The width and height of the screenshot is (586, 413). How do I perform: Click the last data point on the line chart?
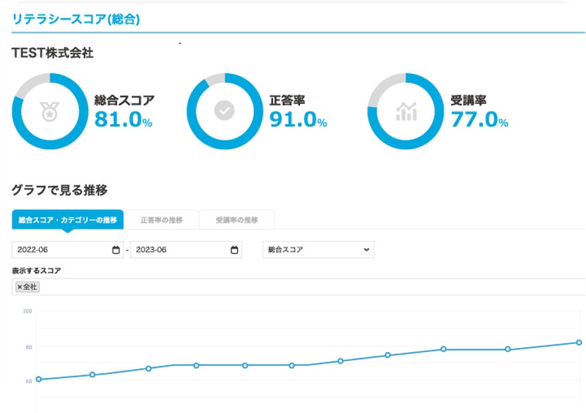pyautogui.click(x=579, y=342)
